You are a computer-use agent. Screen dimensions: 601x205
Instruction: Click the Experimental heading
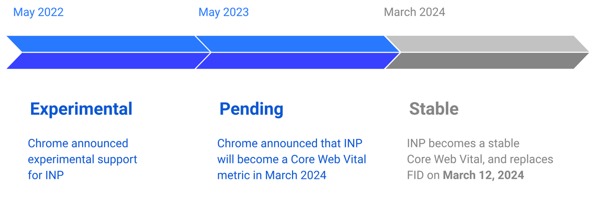coord(81,109)
